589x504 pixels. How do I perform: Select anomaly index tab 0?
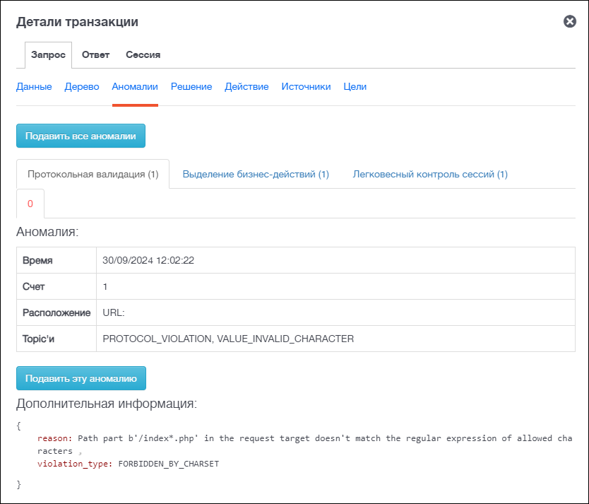(30, 204)
